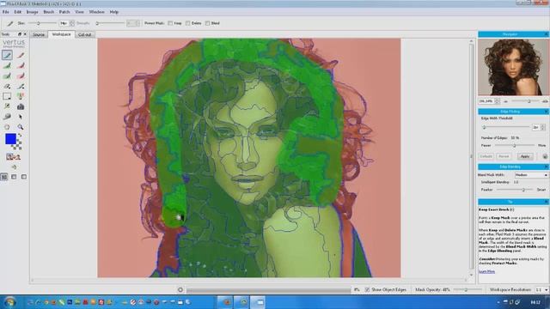Open the Blend Mask Width dropdown
Screen dimensions: 550x309
tap(531, 175)
